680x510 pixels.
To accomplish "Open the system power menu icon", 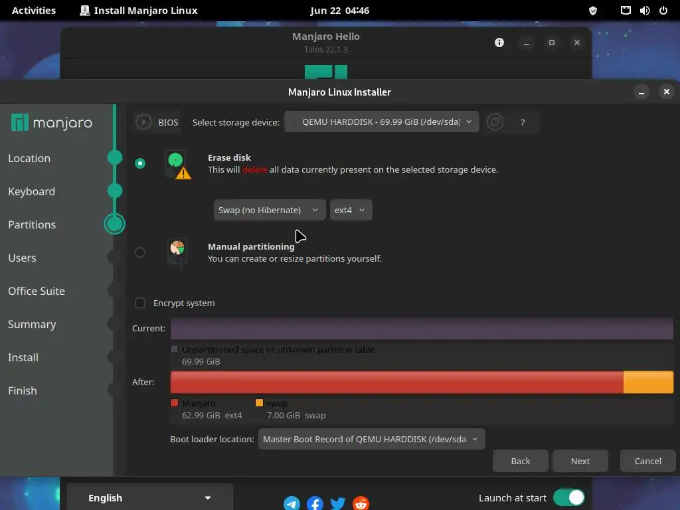I will pyautogui.click(x=663, y=11).
